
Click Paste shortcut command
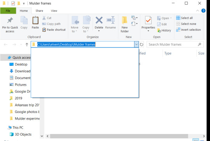[x=54, y=30]
